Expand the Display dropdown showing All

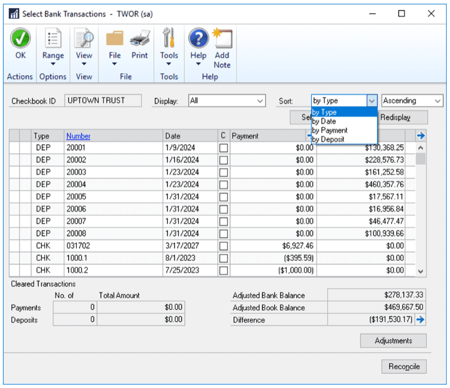click(x=260, y=101)
